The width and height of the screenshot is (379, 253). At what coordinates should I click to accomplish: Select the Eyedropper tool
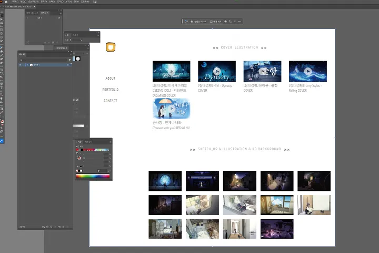click(x=2, y=112)
